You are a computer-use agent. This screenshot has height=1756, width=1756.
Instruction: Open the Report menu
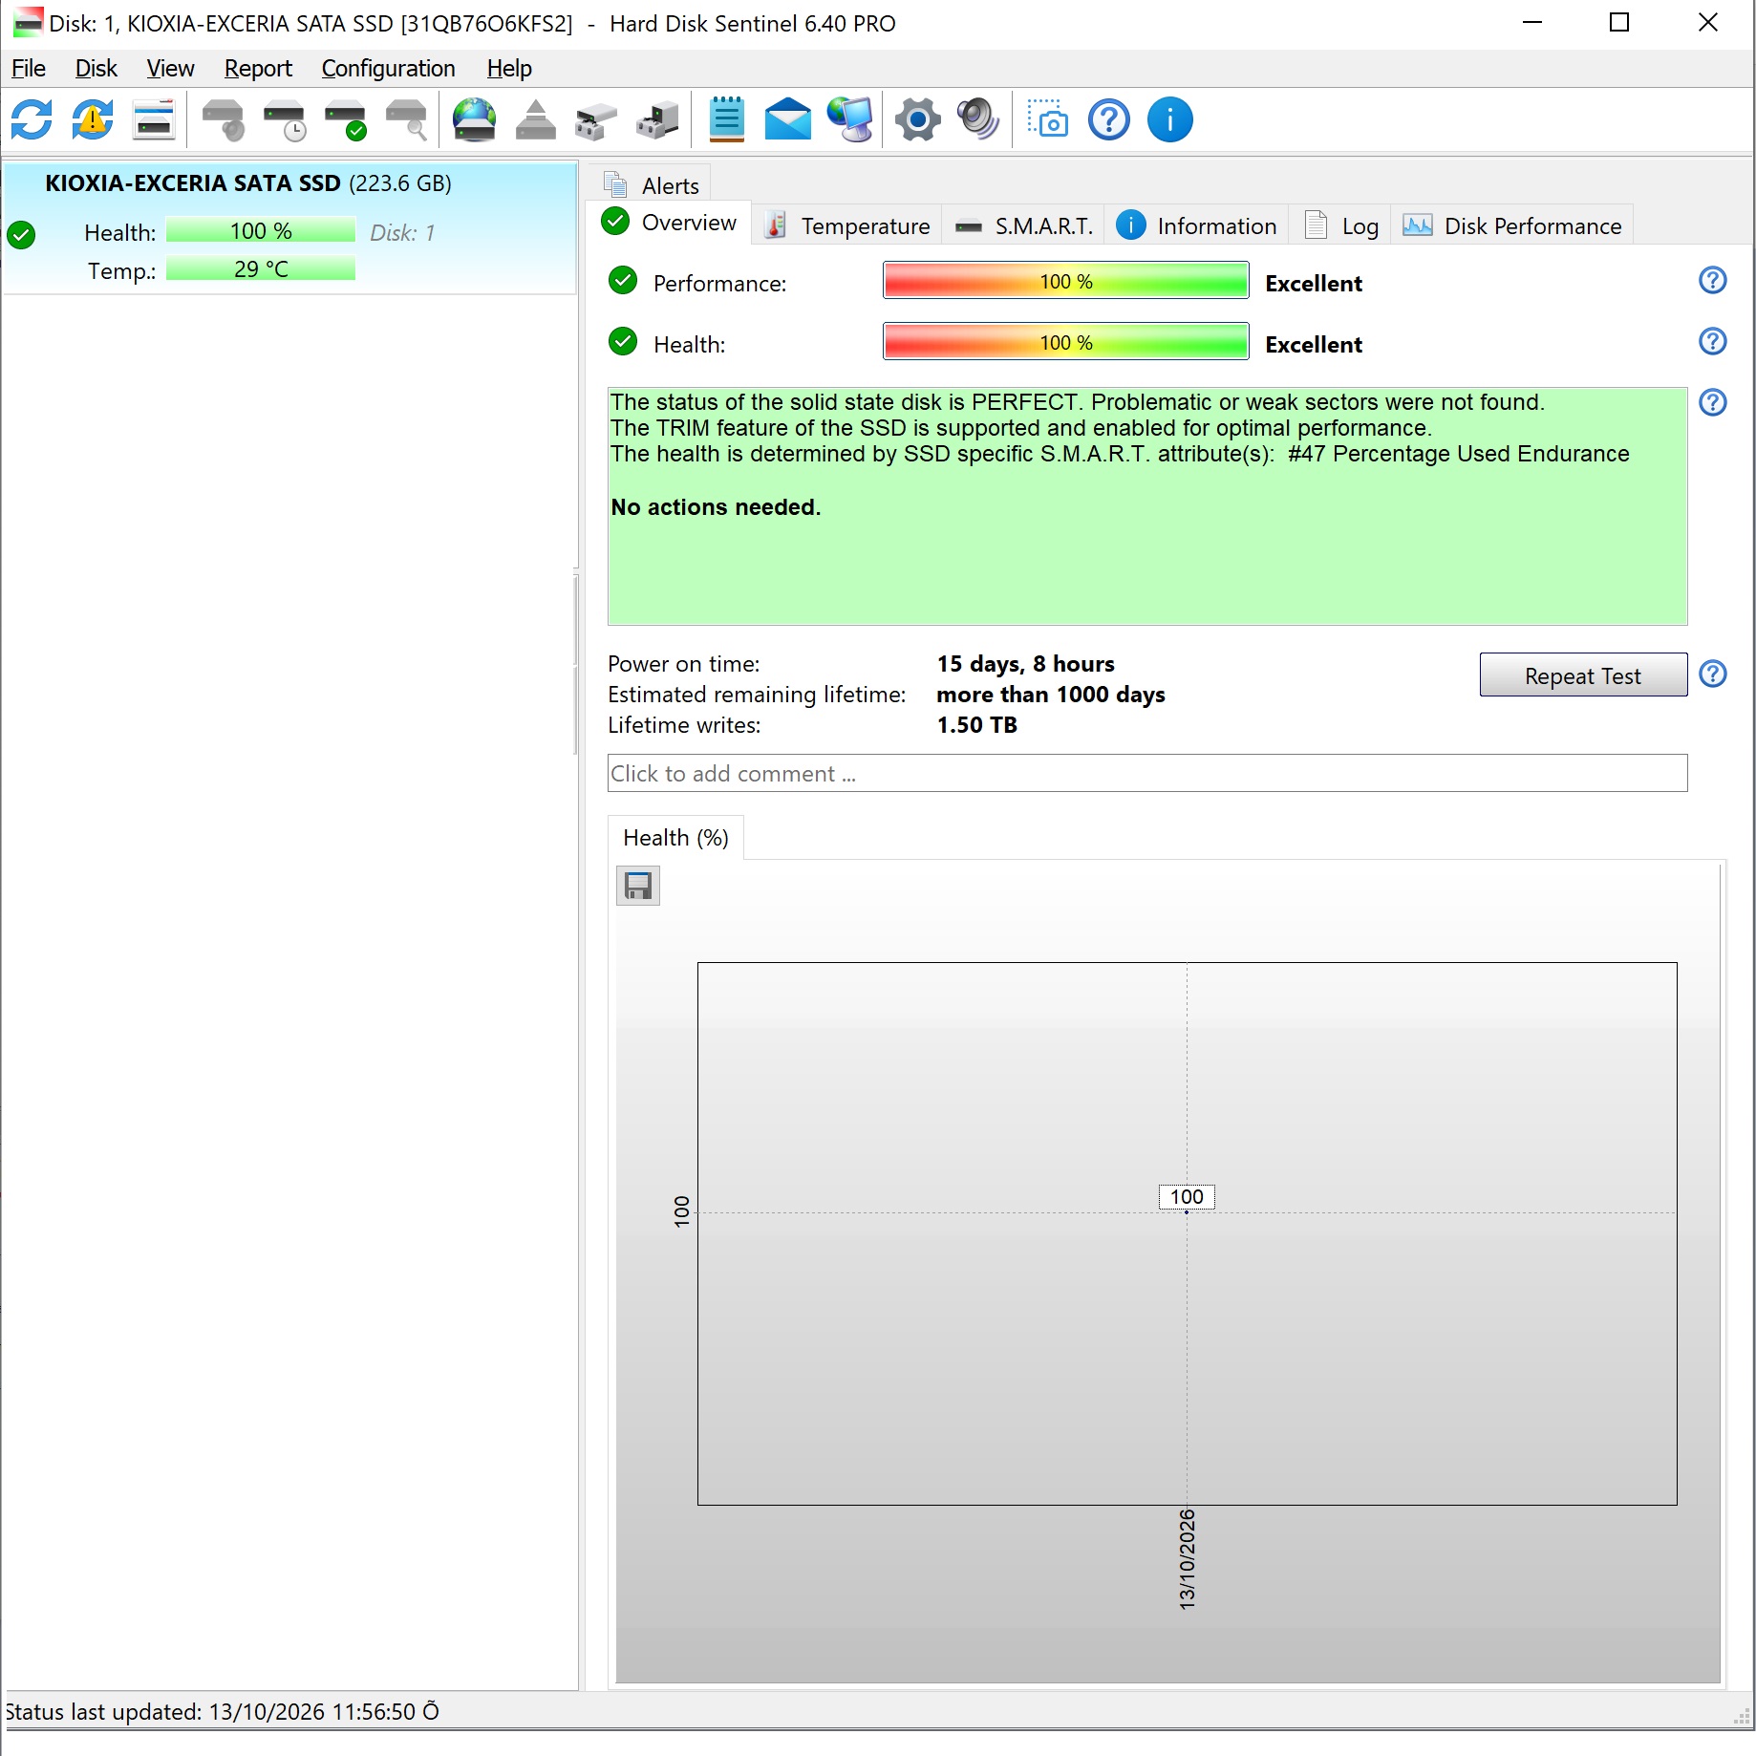click(258, 69)
